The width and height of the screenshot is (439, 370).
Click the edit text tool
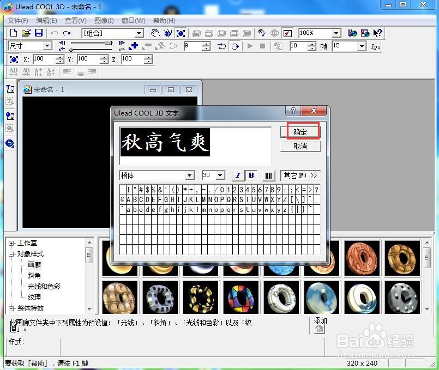[x=10, y=101]
